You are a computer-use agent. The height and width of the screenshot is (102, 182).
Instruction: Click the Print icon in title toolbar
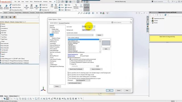click(70, 1)
